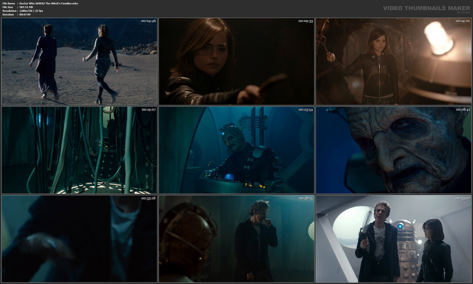This screenshot has width=473, height=284.
Task: Click the file size value '587.51 MB'
Action: tap(28, 7)
